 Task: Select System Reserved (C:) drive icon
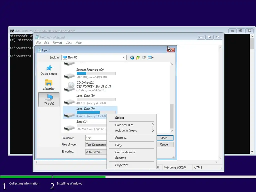(x=69, y=76)
